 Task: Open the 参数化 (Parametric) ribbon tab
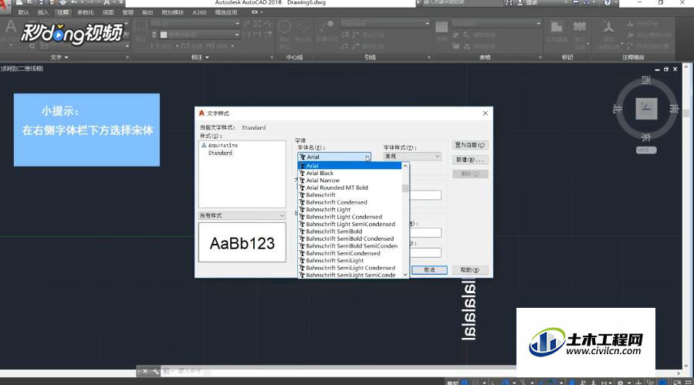click(x=86, y=12)
